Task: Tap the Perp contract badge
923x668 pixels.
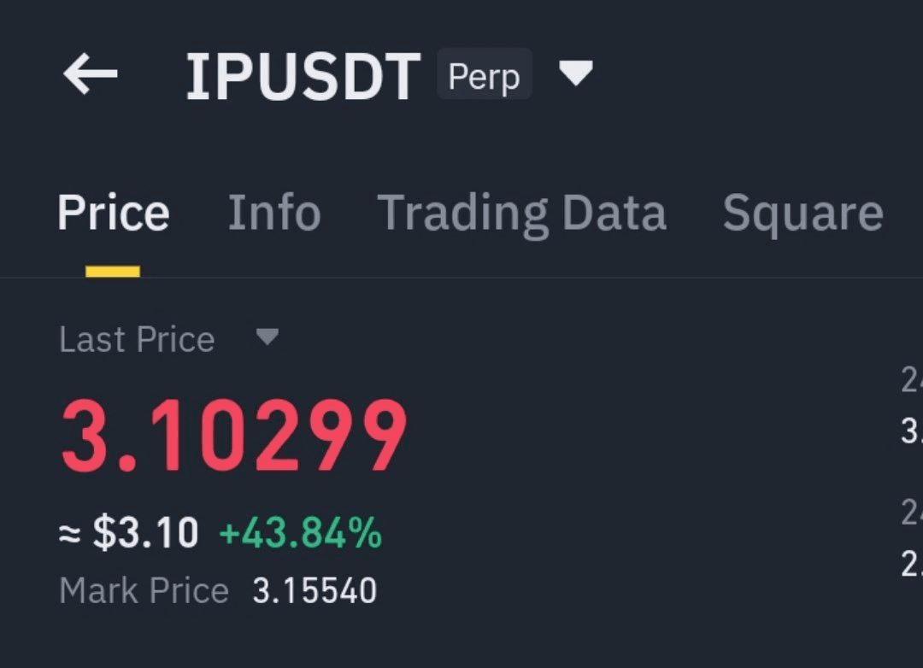Action: tap(484, 76)
